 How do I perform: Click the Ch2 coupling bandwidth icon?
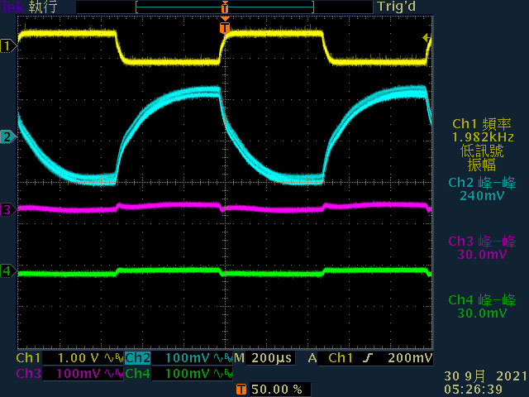coord(223,358)
